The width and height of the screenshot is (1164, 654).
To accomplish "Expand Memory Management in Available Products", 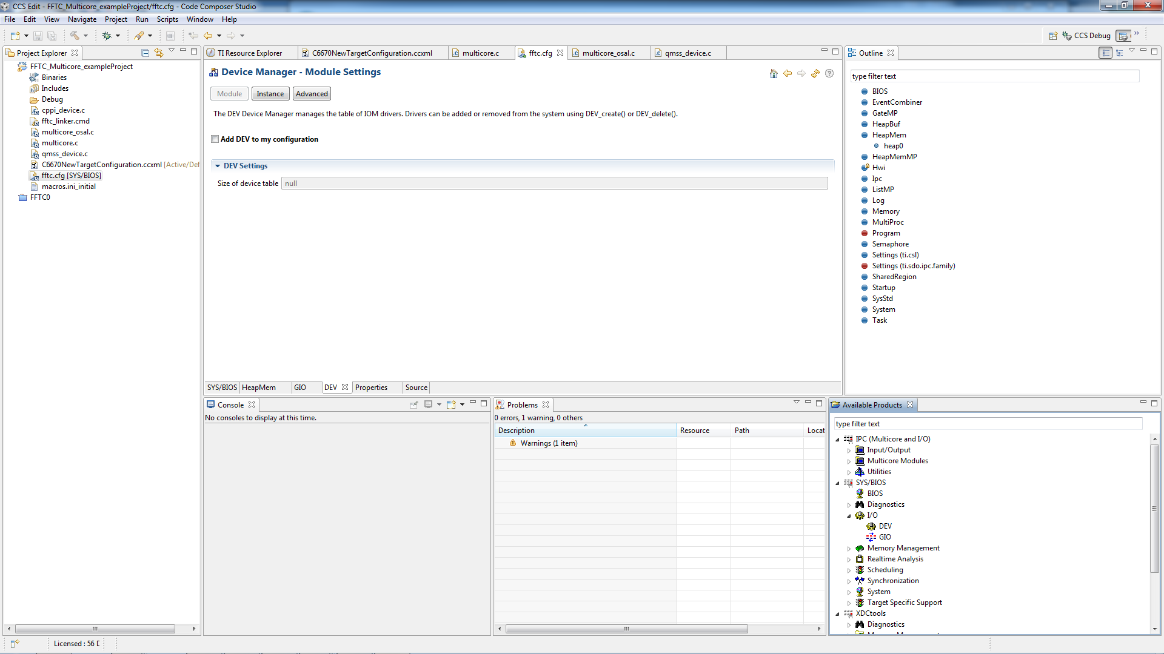I will pyautogui.click(x=849, y=549).
